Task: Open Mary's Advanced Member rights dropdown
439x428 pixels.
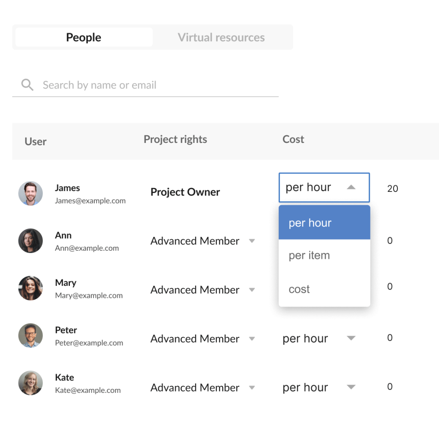Action: pos(203,290)
